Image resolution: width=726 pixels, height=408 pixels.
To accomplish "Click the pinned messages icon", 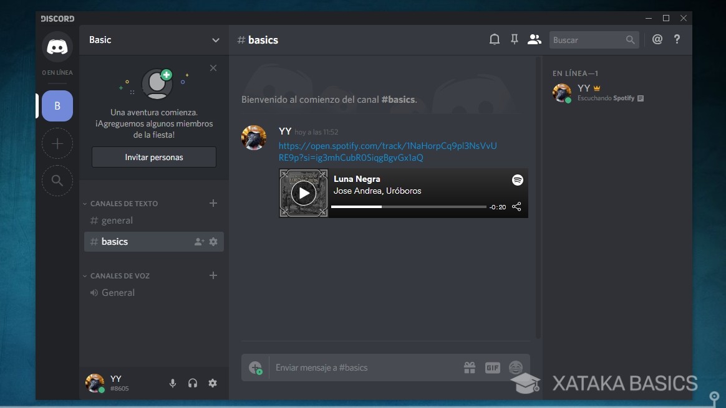I will tap(514, 39).
